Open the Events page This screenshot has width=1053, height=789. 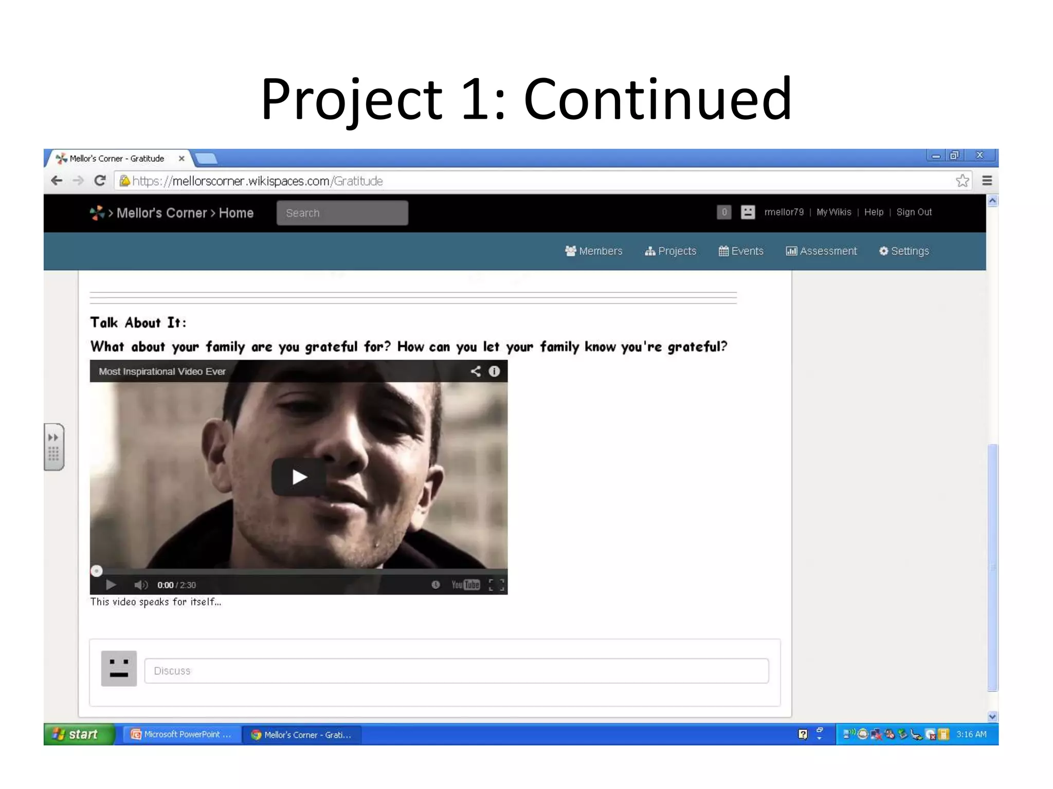point(741,251)
